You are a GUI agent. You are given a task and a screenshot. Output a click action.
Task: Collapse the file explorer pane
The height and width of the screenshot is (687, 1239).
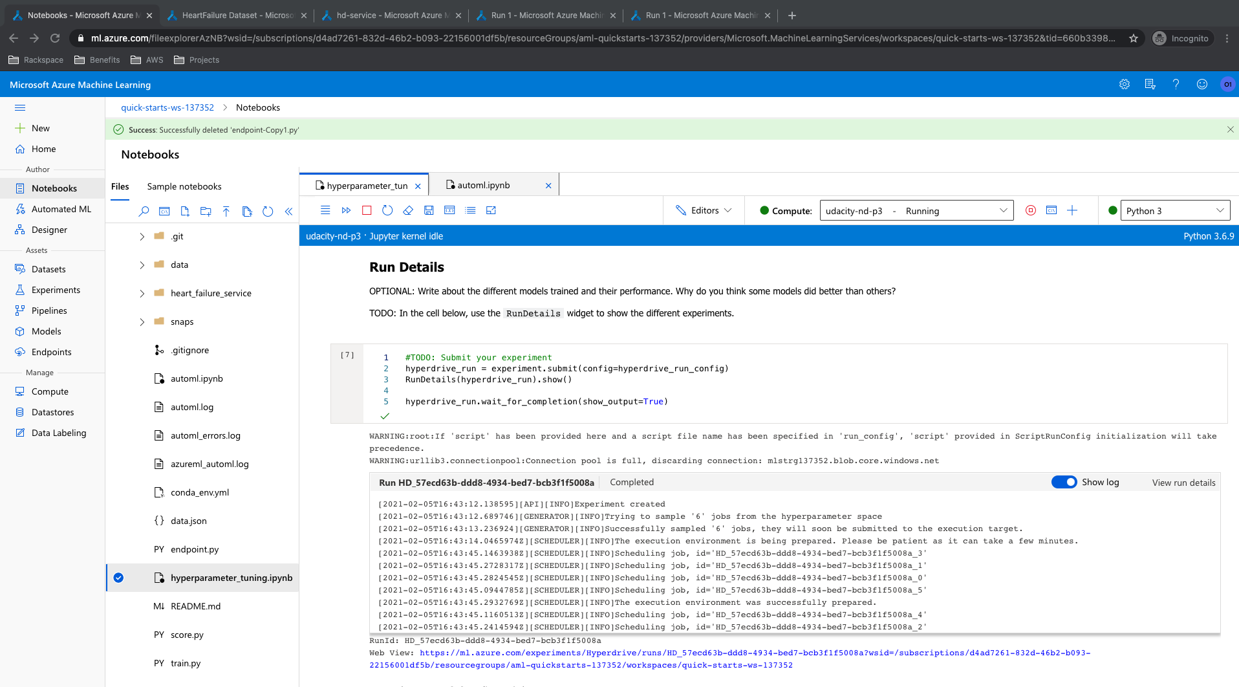[288, 211]
